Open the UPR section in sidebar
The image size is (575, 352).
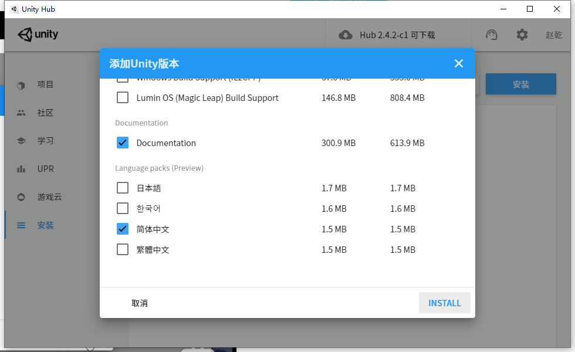tap(46, 169)
